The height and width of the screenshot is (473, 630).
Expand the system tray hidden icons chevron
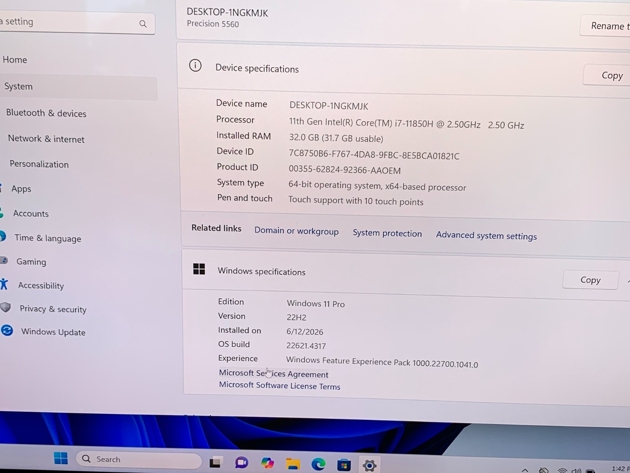coord(525,470)
